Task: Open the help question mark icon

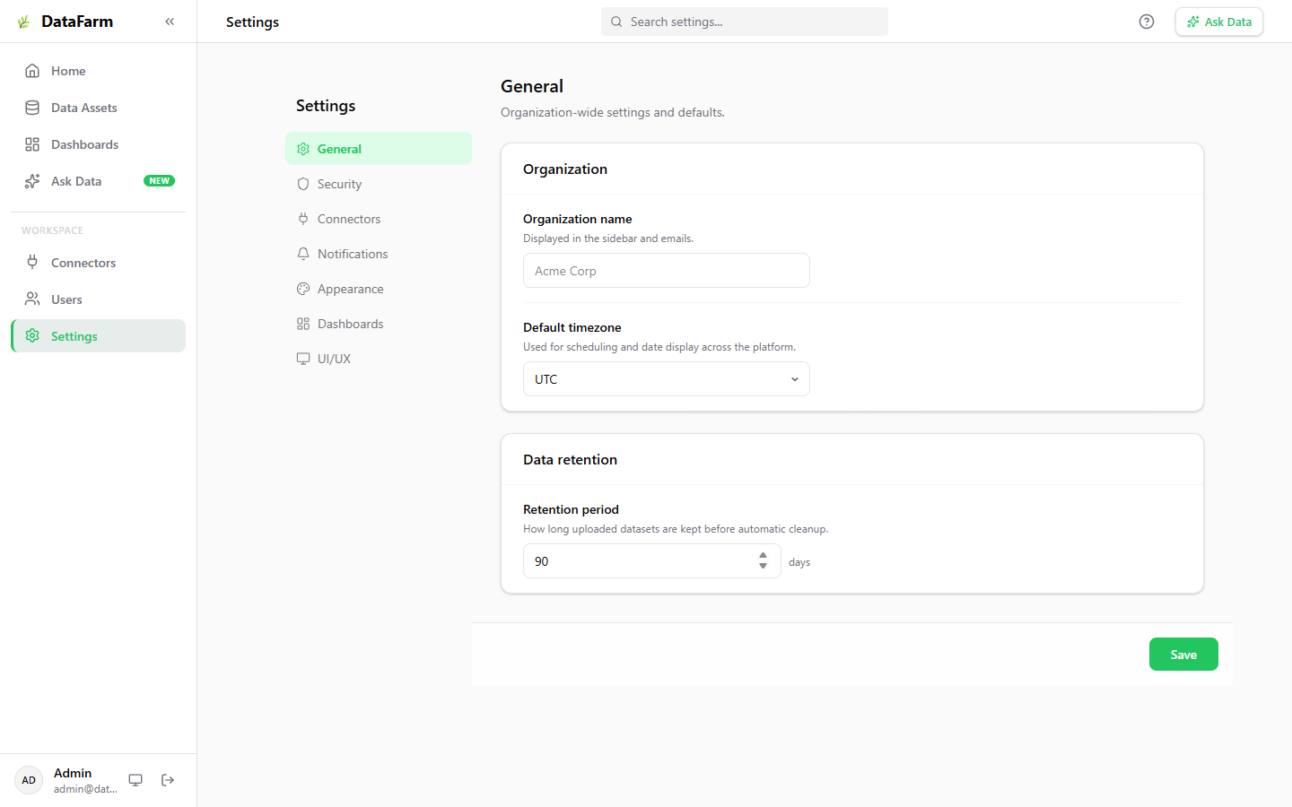Action: (x=1146, y=21)
